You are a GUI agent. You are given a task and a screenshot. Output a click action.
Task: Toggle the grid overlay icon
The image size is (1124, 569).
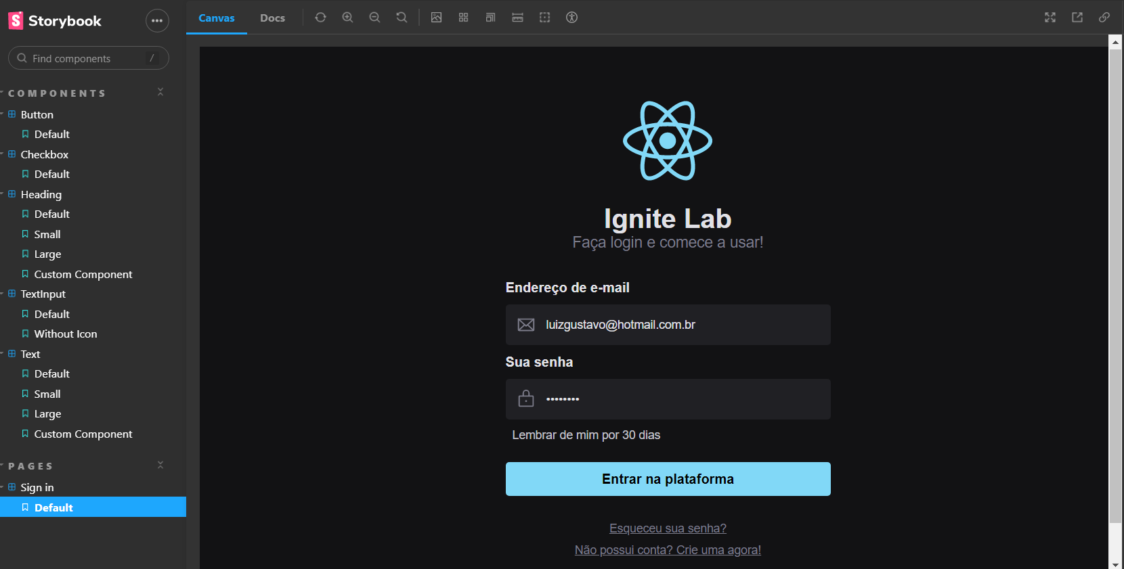[463, 18]
